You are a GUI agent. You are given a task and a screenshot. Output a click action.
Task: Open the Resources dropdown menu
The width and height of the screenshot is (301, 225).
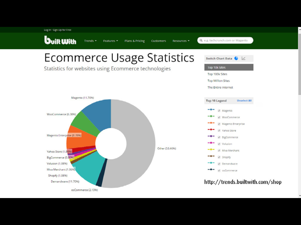(x=181, y=41)
